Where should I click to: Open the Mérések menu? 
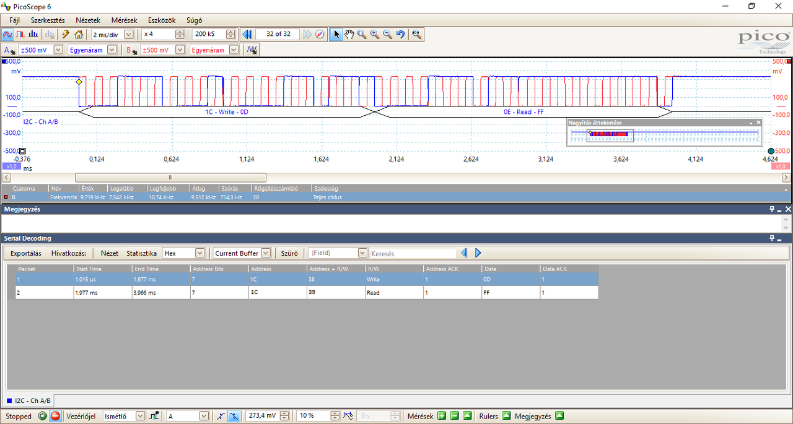point(125,20)
